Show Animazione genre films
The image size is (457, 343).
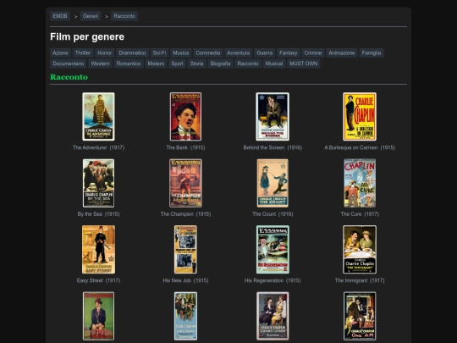click(x=342, y=53)
